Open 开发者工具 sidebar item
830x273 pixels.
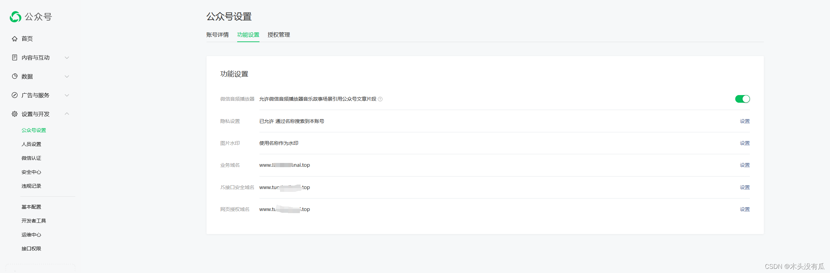click(x=34, y=221)
